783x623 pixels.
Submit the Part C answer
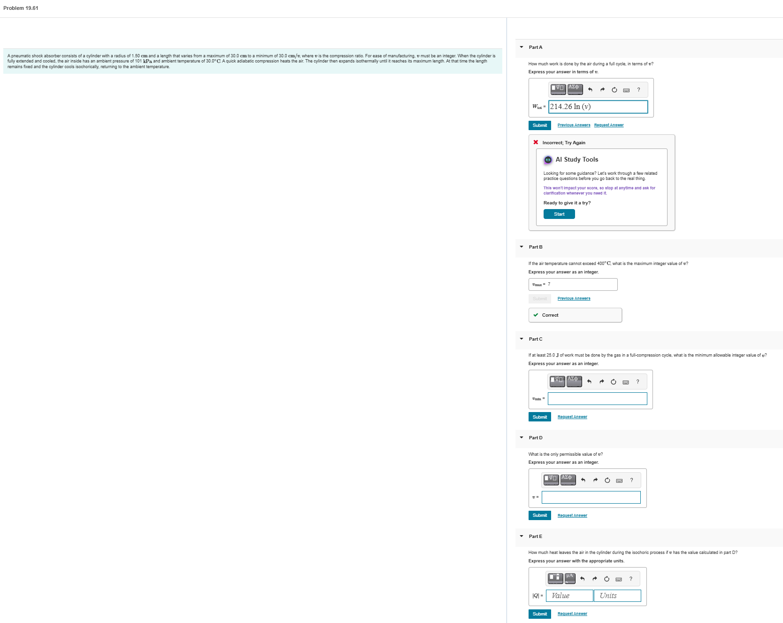[x=540, y=417]
